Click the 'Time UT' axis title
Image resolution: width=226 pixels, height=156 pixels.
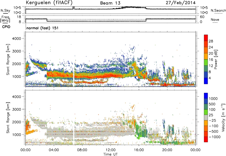coord(110,154)
